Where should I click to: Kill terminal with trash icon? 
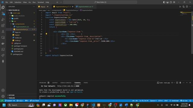(x=180, y=83)
